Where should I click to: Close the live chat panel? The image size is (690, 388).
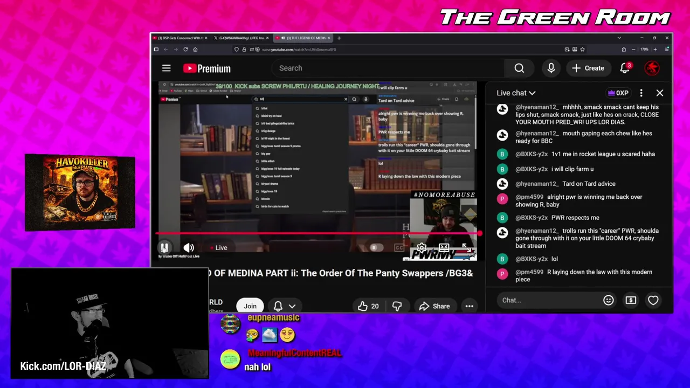[660, 93]
